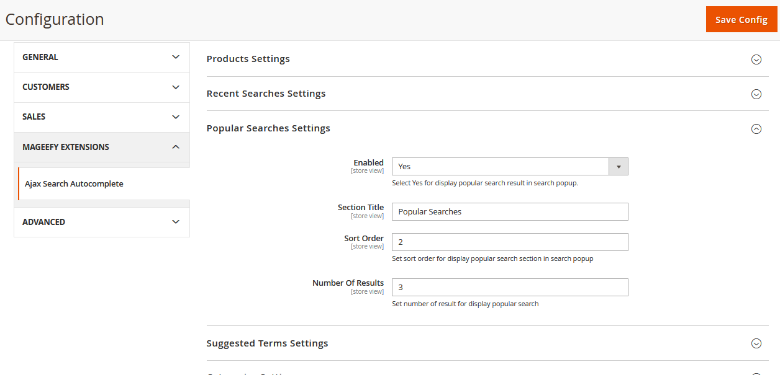Click the Save Config button
Image resolution: width=780 pixels, height=375 pixels.
tap(741, 20)
